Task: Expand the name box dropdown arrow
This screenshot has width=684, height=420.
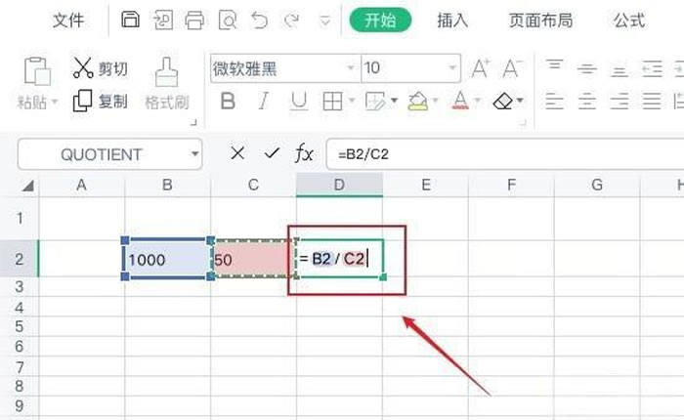Action: [x=194, y=154]
